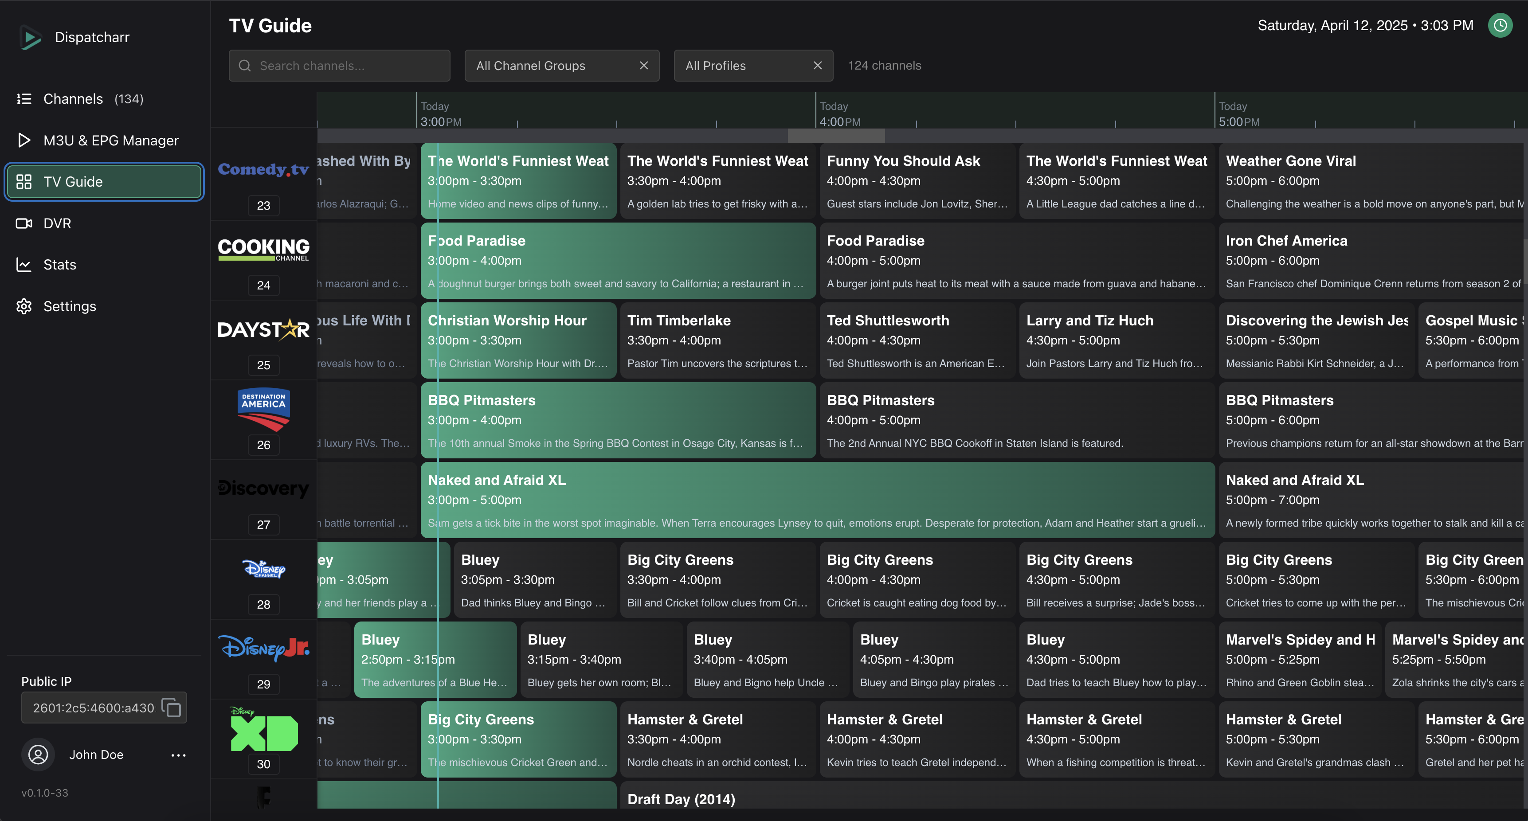Copy the public IP address
This screenshot has height=821, width=1528.
tap(172, 708)
